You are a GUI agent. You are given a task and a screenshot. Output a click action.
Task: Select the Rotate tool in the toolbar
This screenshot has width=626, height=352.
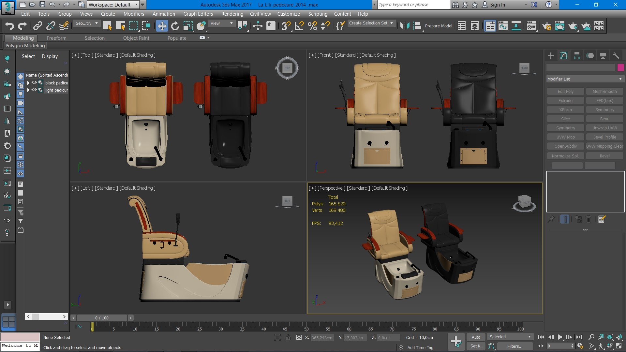pyautogui.click(x=175, y=26)
